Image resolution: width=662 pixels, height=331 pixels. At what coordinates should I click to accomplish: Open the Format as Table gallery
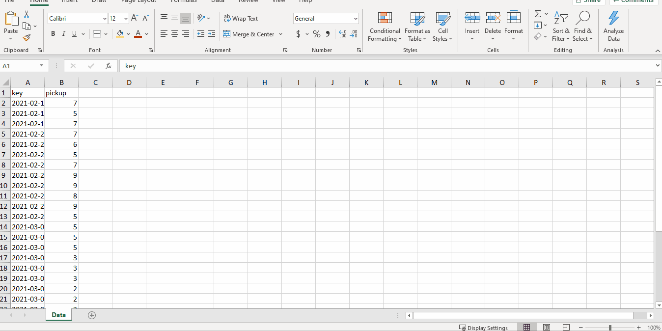tap(417, 27)
